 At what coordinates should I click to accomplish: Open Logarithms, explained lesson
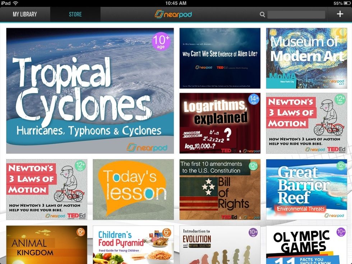220,123
